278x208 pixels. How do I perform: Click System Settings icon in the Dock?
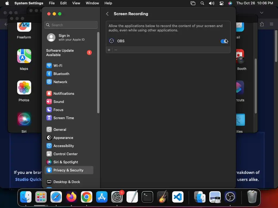click(117, 197)
